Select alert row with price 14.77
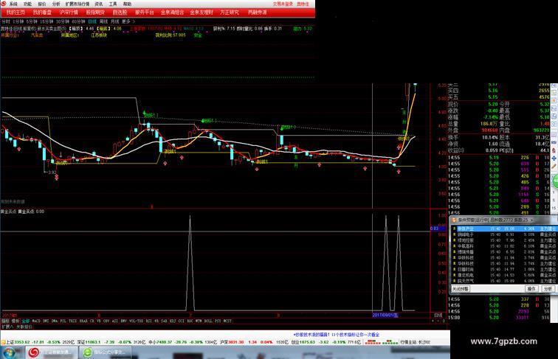 [x=503, y=269]
